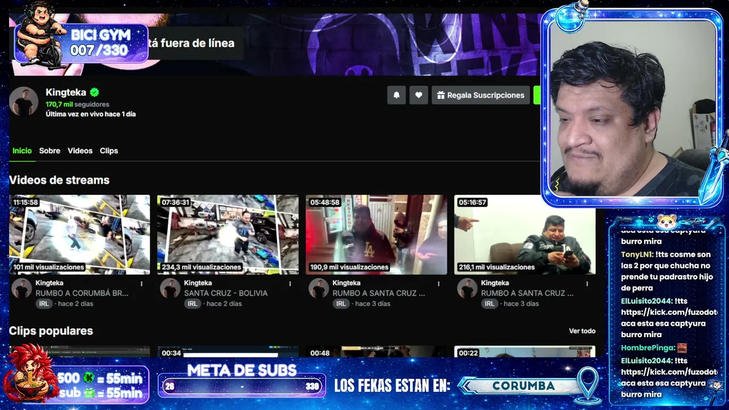Switch to the Inicio tab
This screenshot has width=729, height=410.
tap(22, 151)
